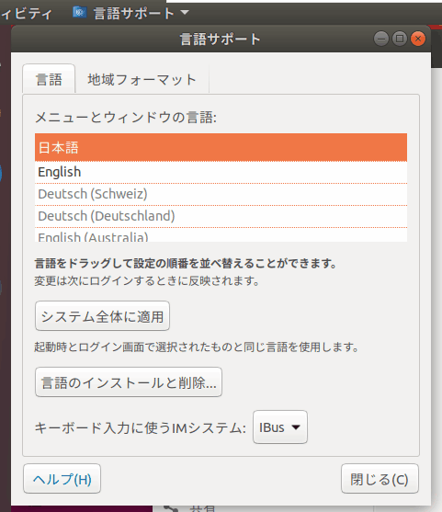Open the 言語サポート app menu dropdown arrow
Image resolution: width=442 pixels, height=512 pixels.
pyautogui.click(x=185, y=12)
